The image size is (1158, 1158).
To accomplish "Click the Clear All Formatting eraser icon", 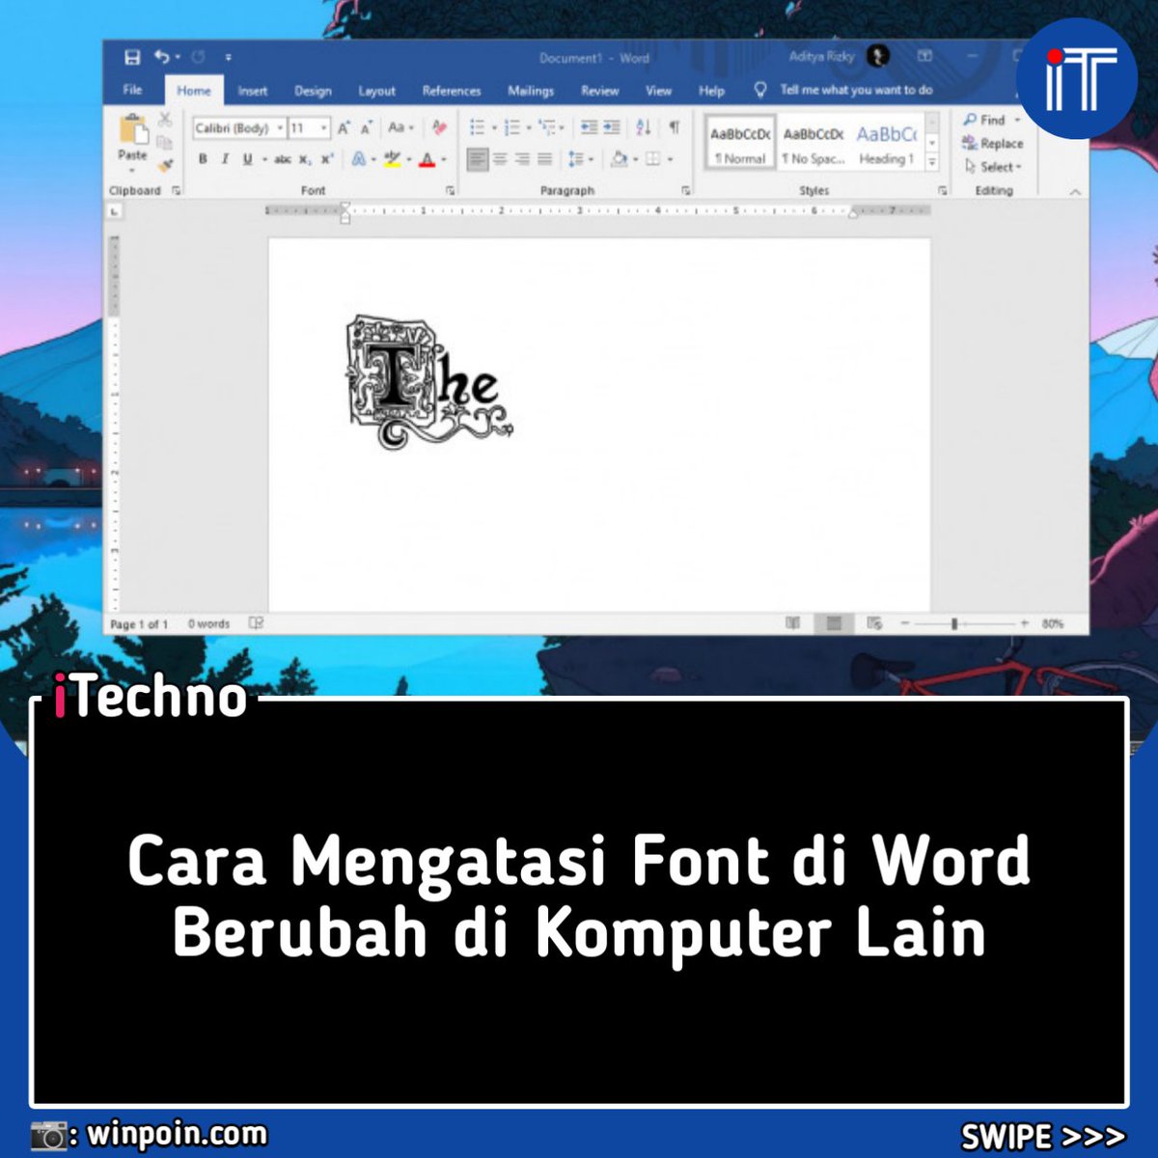I will [x=439, y=127].
